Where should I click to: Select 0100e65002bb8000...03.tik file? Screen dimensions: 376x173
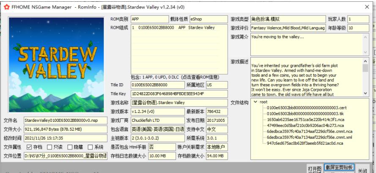click(x=305, y=113)
